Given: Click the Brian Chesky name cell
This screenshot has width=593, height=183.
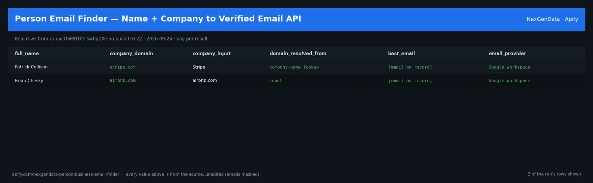Looking at the screenshot, I should 29,81.
